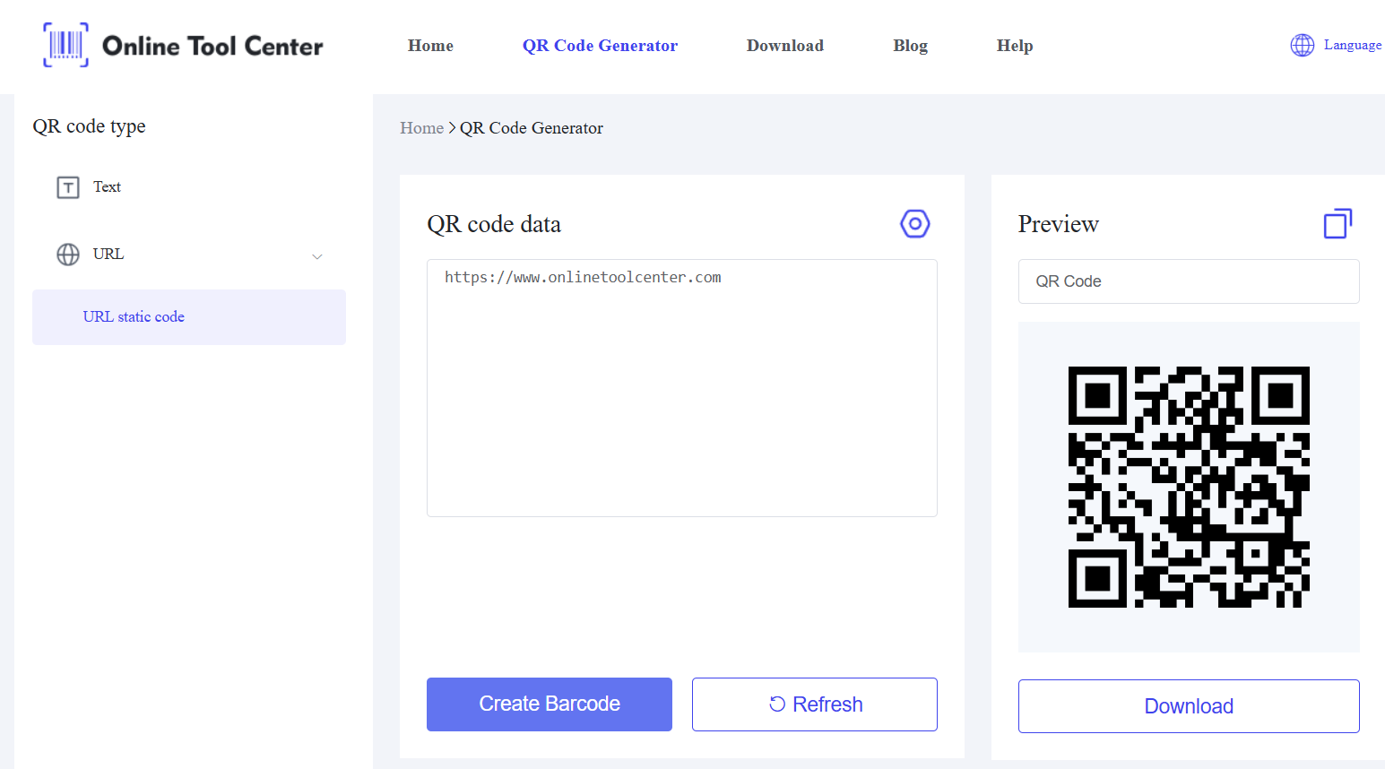This screenshot has height=769, width=1385.
Task: Open the QR code settings hexagon icon
Action: [915, 223]
